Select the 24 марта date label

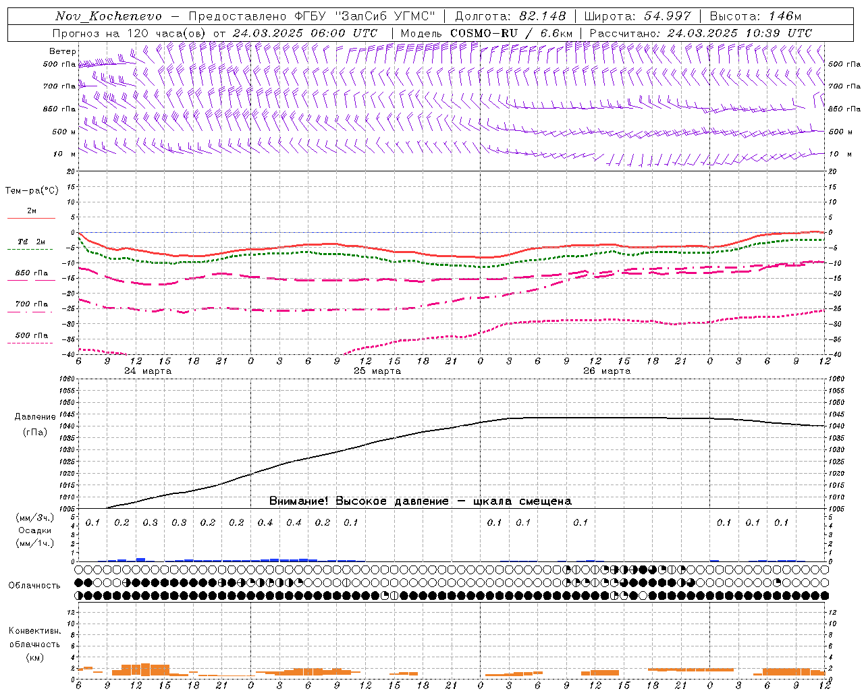click(148, 371)
